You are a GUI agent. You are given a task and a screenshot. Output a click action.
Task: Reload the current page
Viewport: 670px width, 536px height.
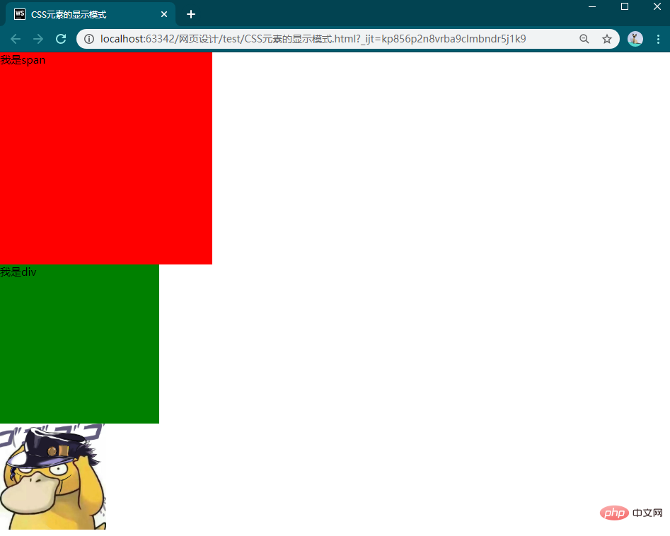pos(61,39)
